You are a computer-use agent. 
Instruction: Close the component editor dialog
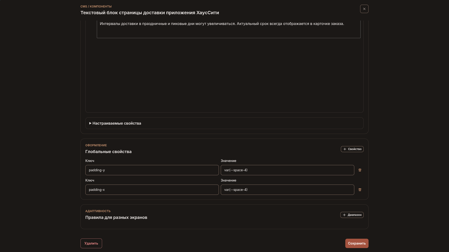pos(364,9)
